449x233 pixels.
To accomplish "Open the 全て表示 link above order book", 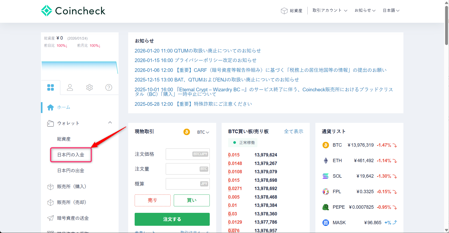I will coord(294,131).
